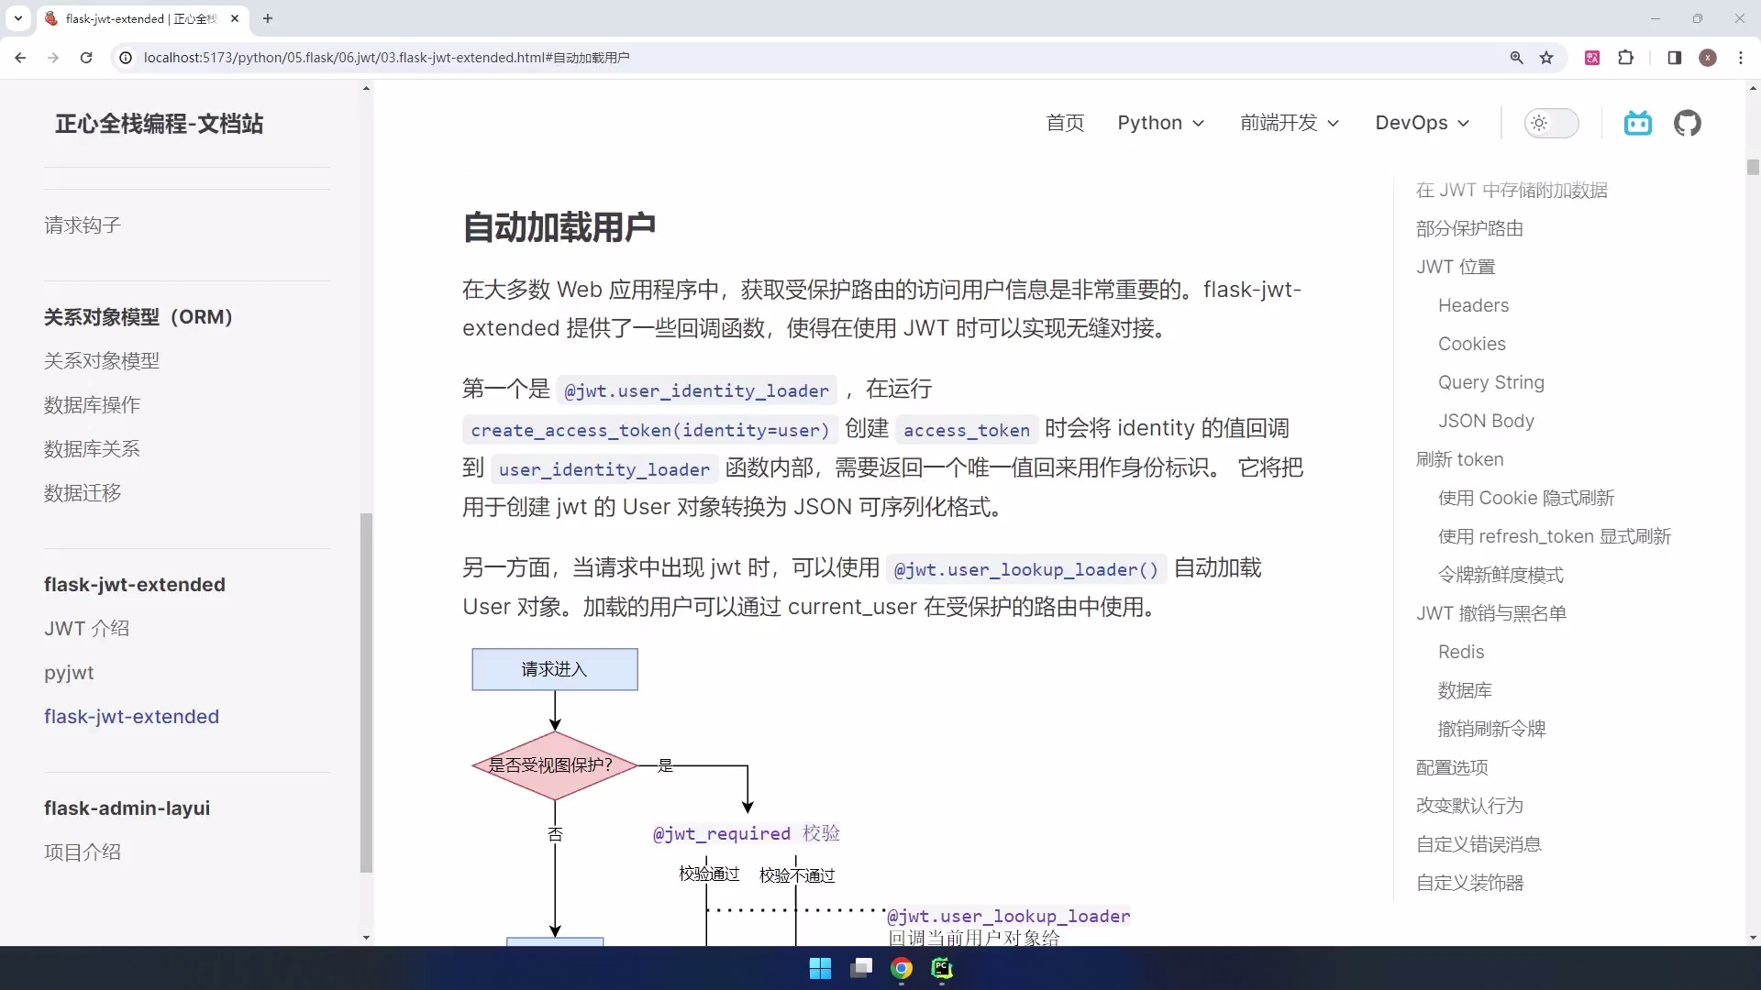Viewport: 1761px width, 990px height.
Task: Open the DevOps dropdown menu
Action: [x=1421, y=123]
